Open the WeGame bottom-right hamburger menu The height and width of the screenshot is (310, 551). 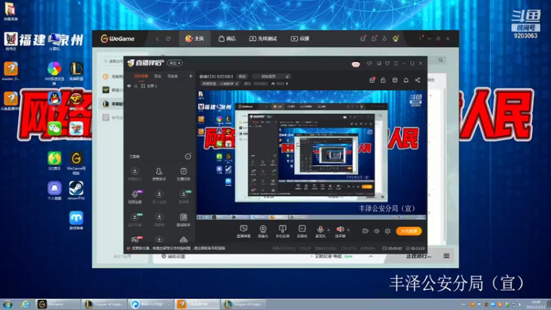pos(446,256)
